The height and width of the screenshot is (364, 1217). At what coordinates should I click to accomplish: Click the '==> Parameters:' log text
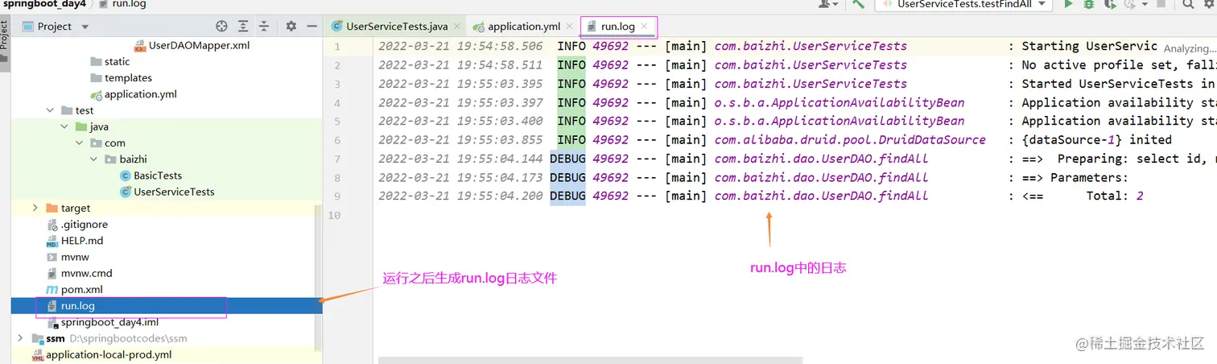(1075, 177)
